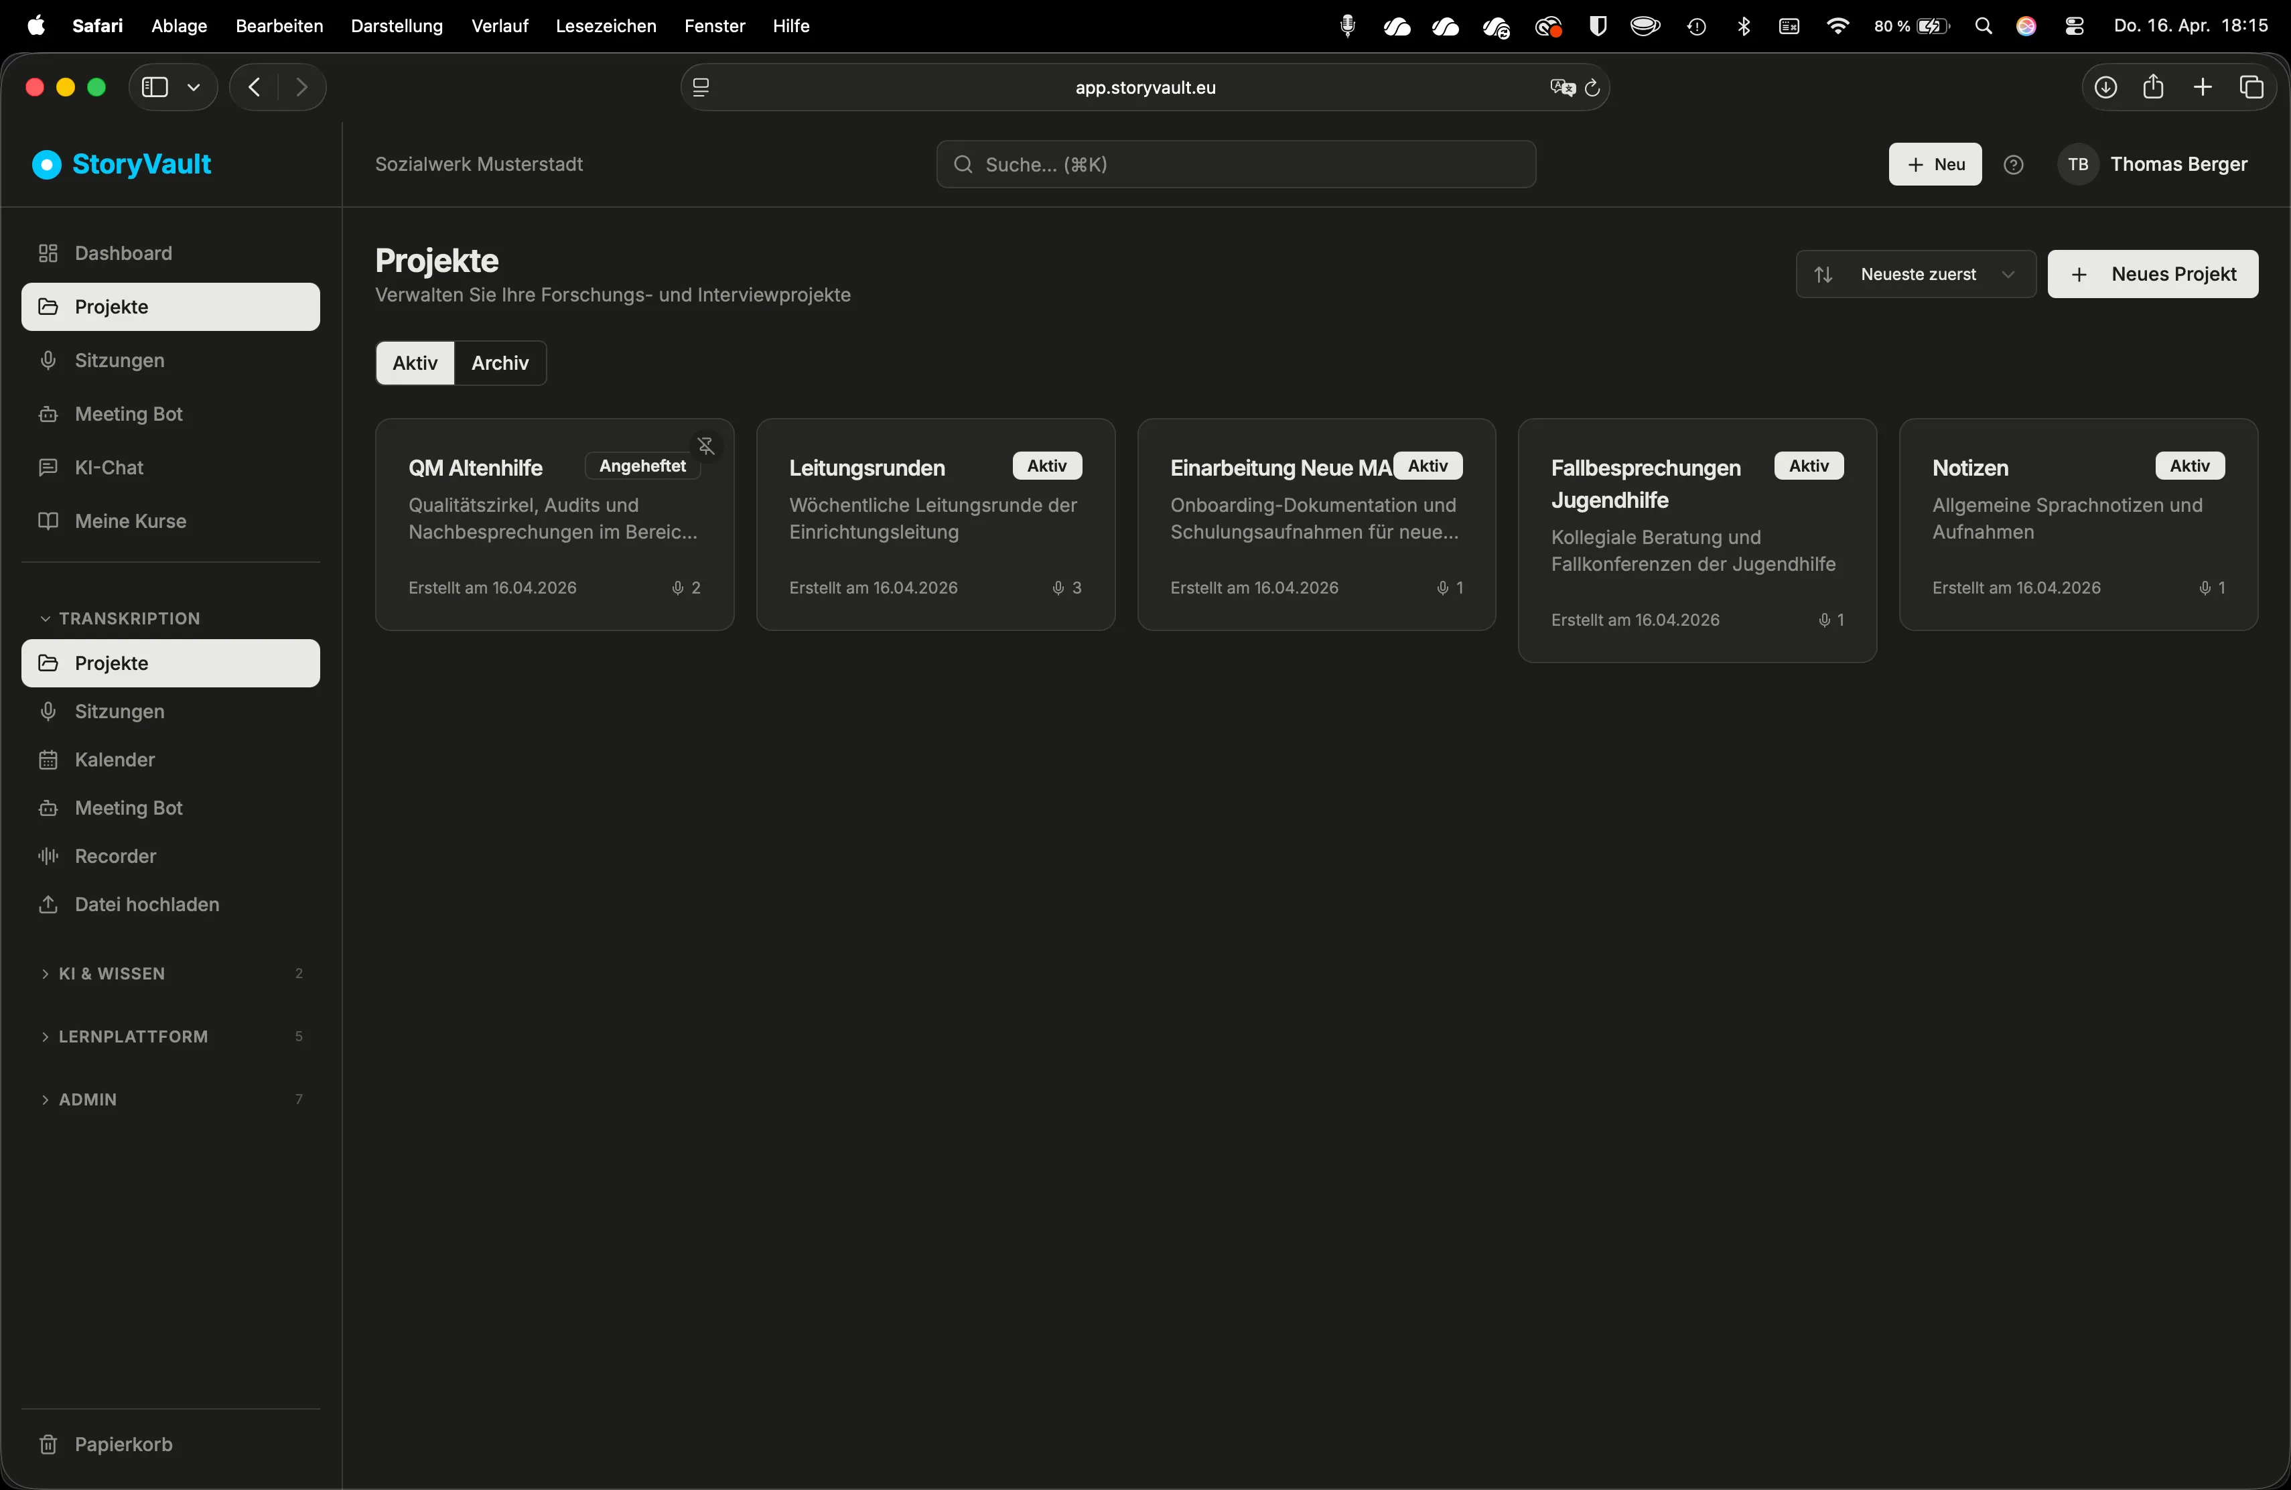
Task: Open the Verlauf menu
Action: [x=500, y=26]
